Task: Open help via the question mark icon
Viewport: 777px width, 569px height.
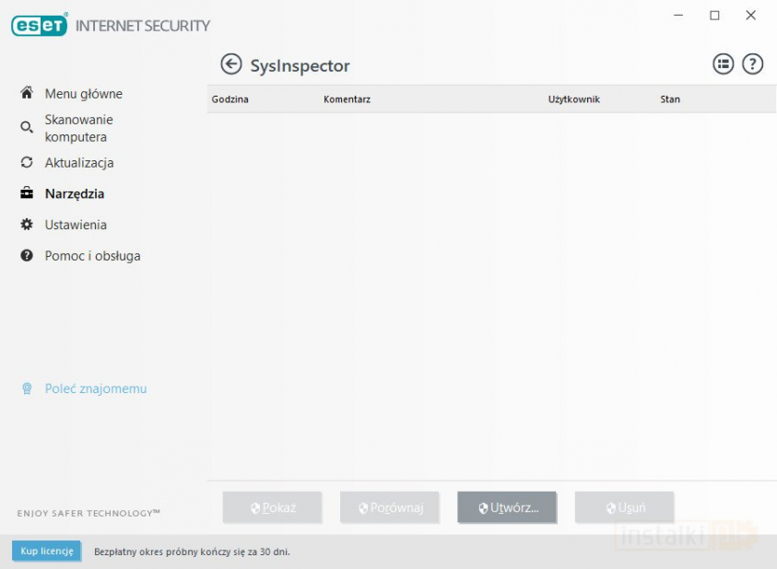Action: [x=753, y=64]
